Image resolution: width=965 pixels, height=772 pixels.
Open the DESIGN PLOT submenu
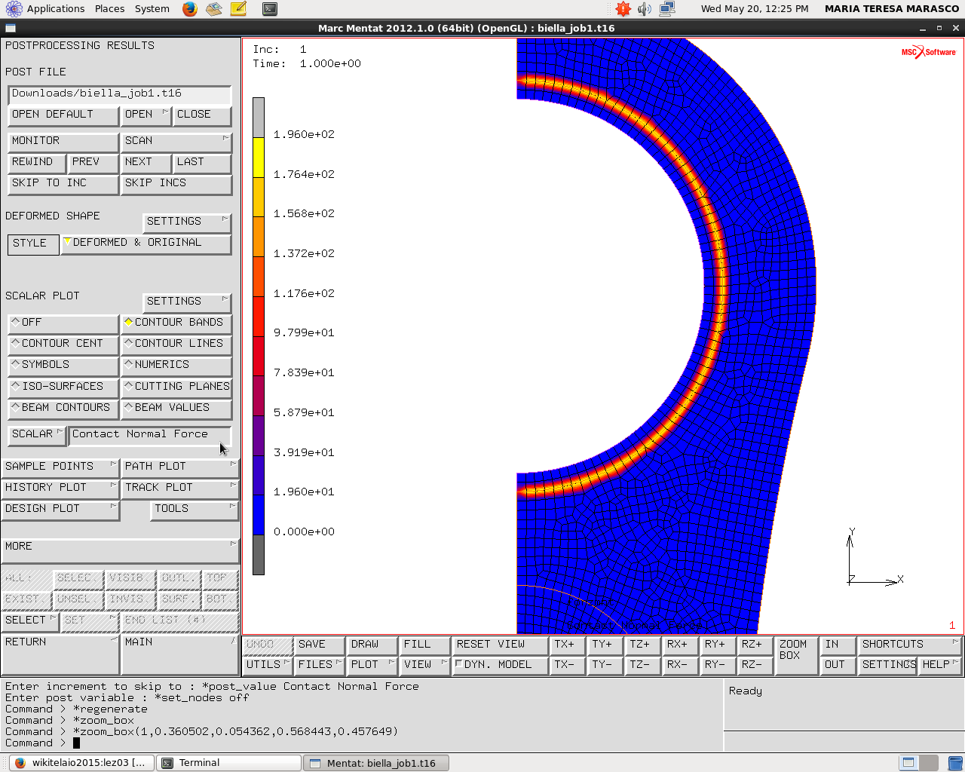tap(60, 509)
